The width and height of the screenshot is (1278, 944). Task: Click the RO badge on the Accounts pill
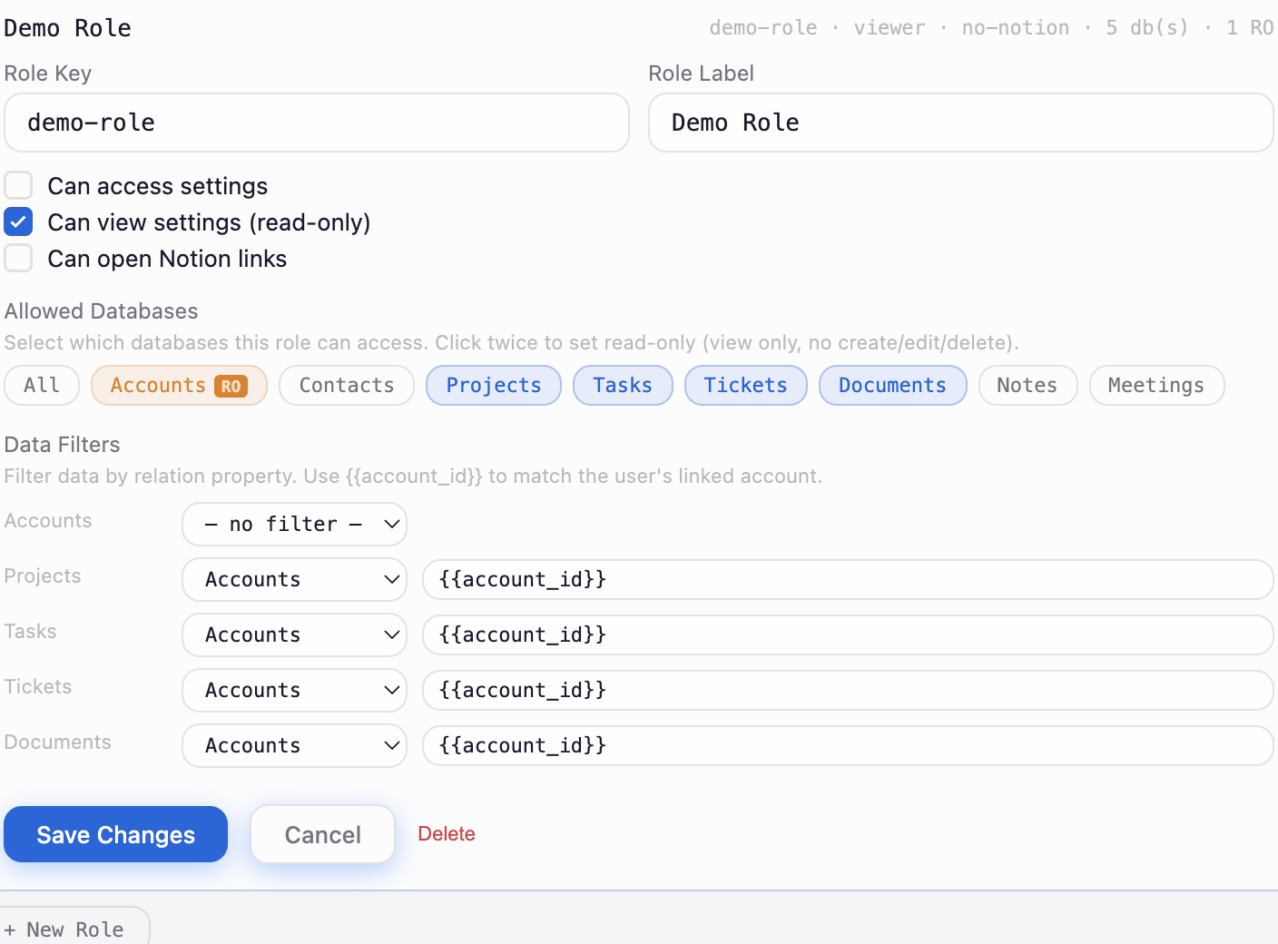(x=231, y=385)
